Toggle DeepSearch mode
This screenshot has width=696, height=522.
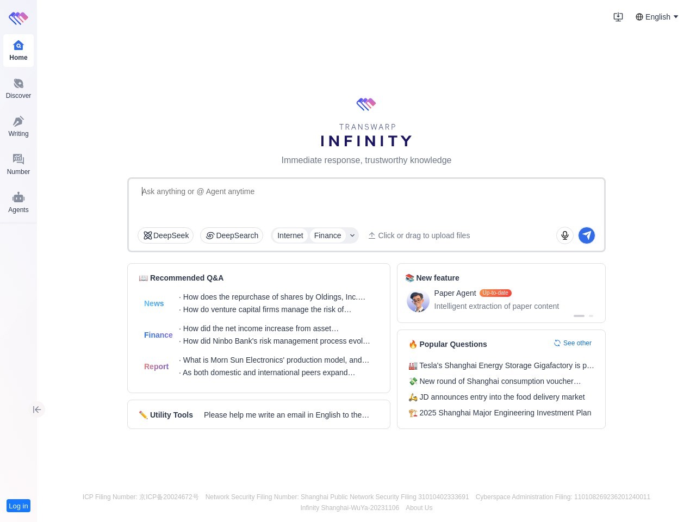(232, 235)
